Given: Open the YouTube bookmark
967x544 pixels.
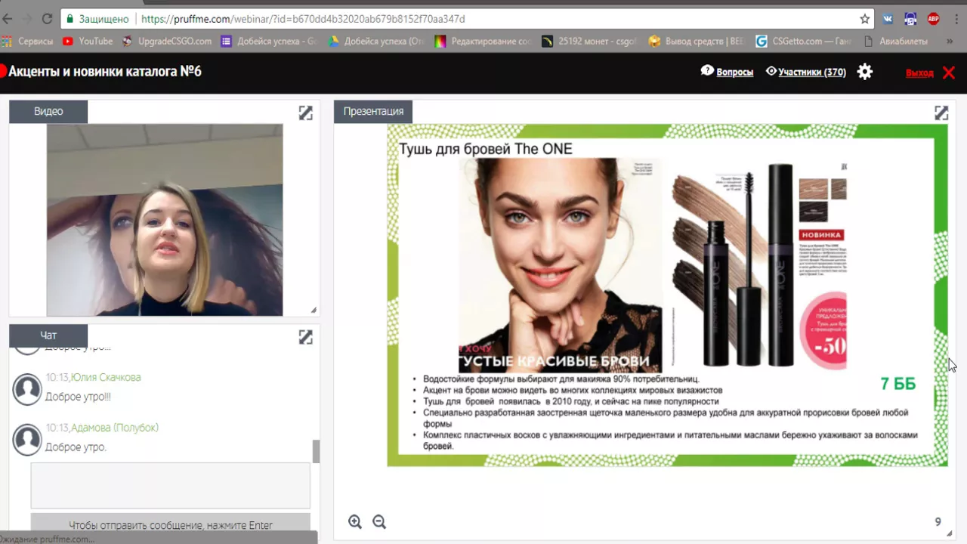Looking at the screenshot, I should coord(88,42).
